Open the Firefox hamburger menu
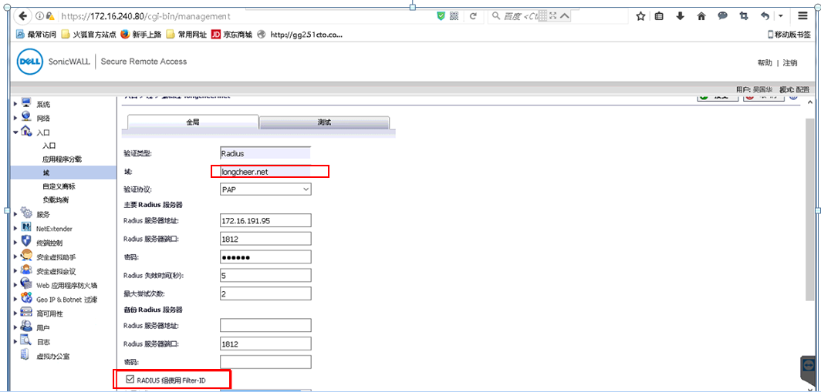 coord(803,15)
